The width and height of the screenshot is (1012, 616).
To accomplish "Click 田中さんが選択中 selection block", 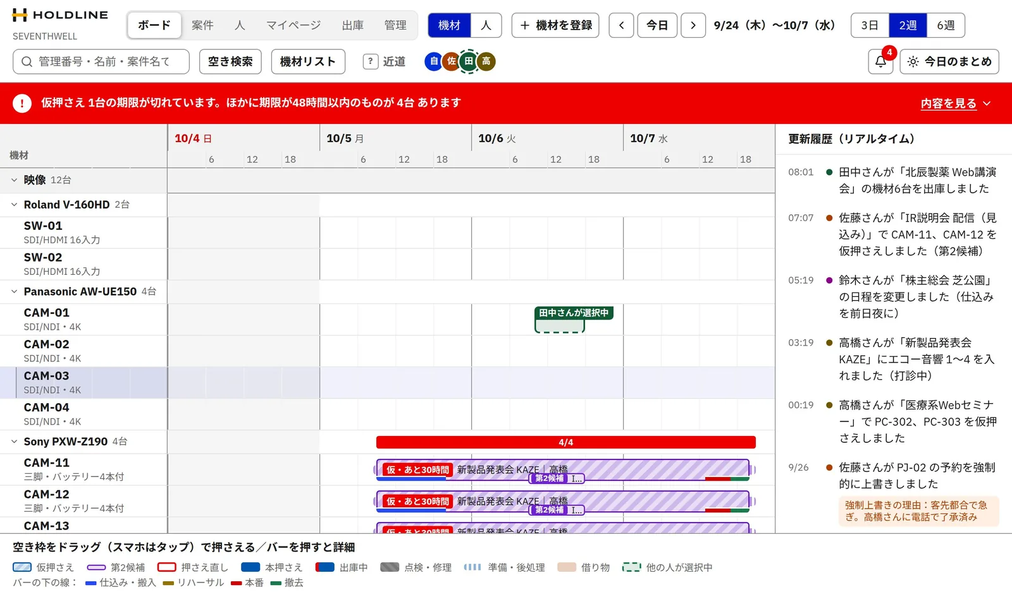I will (x=560, y=325).
